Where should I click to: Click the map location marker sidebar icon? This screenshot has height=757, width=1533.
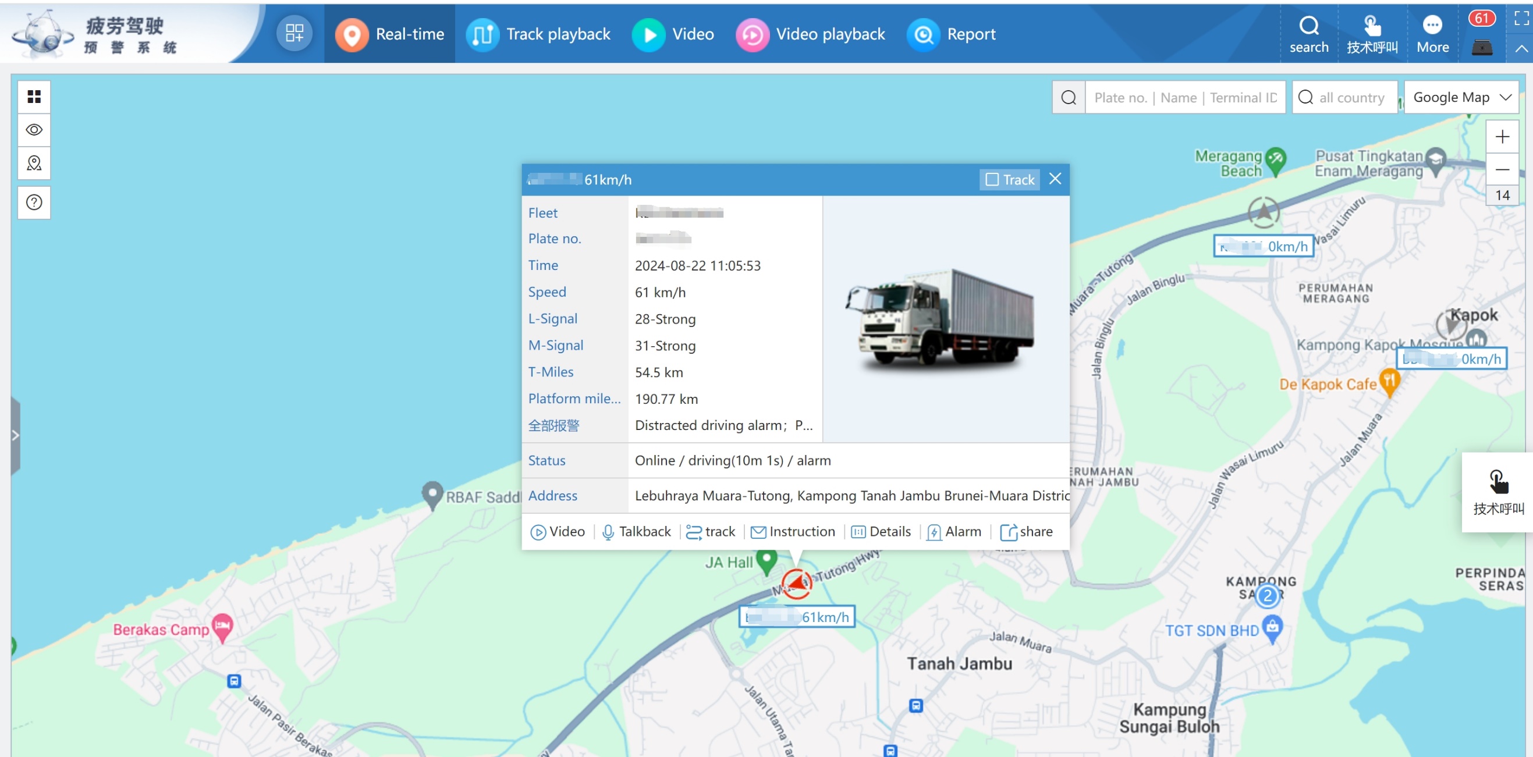click(34, 163)
